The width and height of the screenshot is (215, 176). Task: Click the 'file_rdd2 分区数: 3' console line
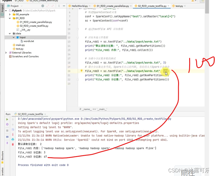32,152
